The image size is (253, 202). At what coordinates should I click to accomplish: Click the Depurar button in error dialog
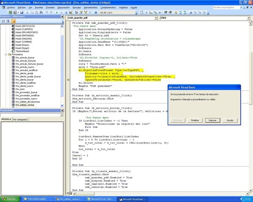[213, 120]
